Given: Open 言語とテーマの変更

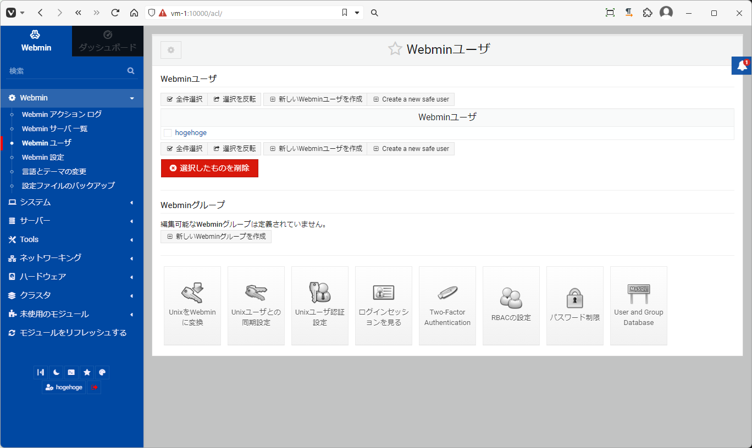Looking at the screenshot, I should click(54, 171).
